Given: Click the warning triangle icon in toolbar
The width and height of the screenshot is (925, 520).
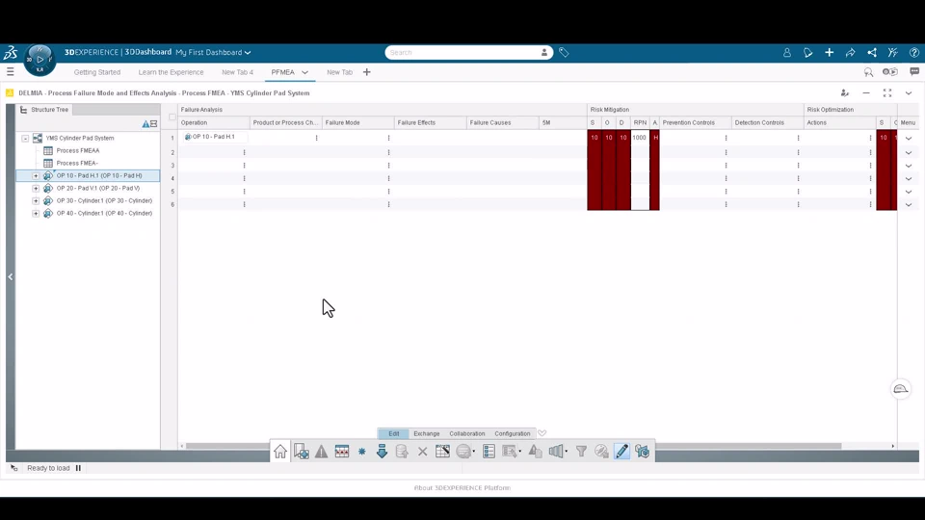Looking at the screenshot, I should coord(321,452).
